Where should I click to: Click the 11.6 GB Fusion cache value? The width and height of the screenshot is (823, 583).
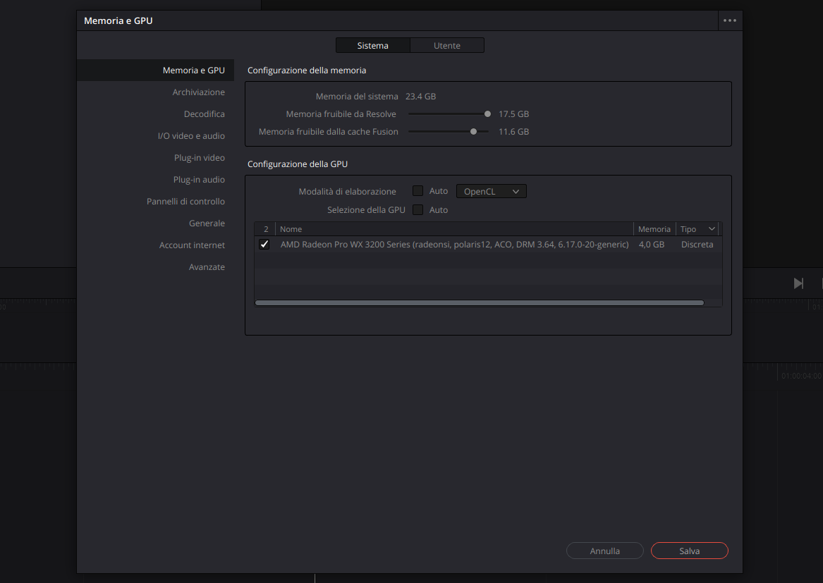click(x=513, y=132)
